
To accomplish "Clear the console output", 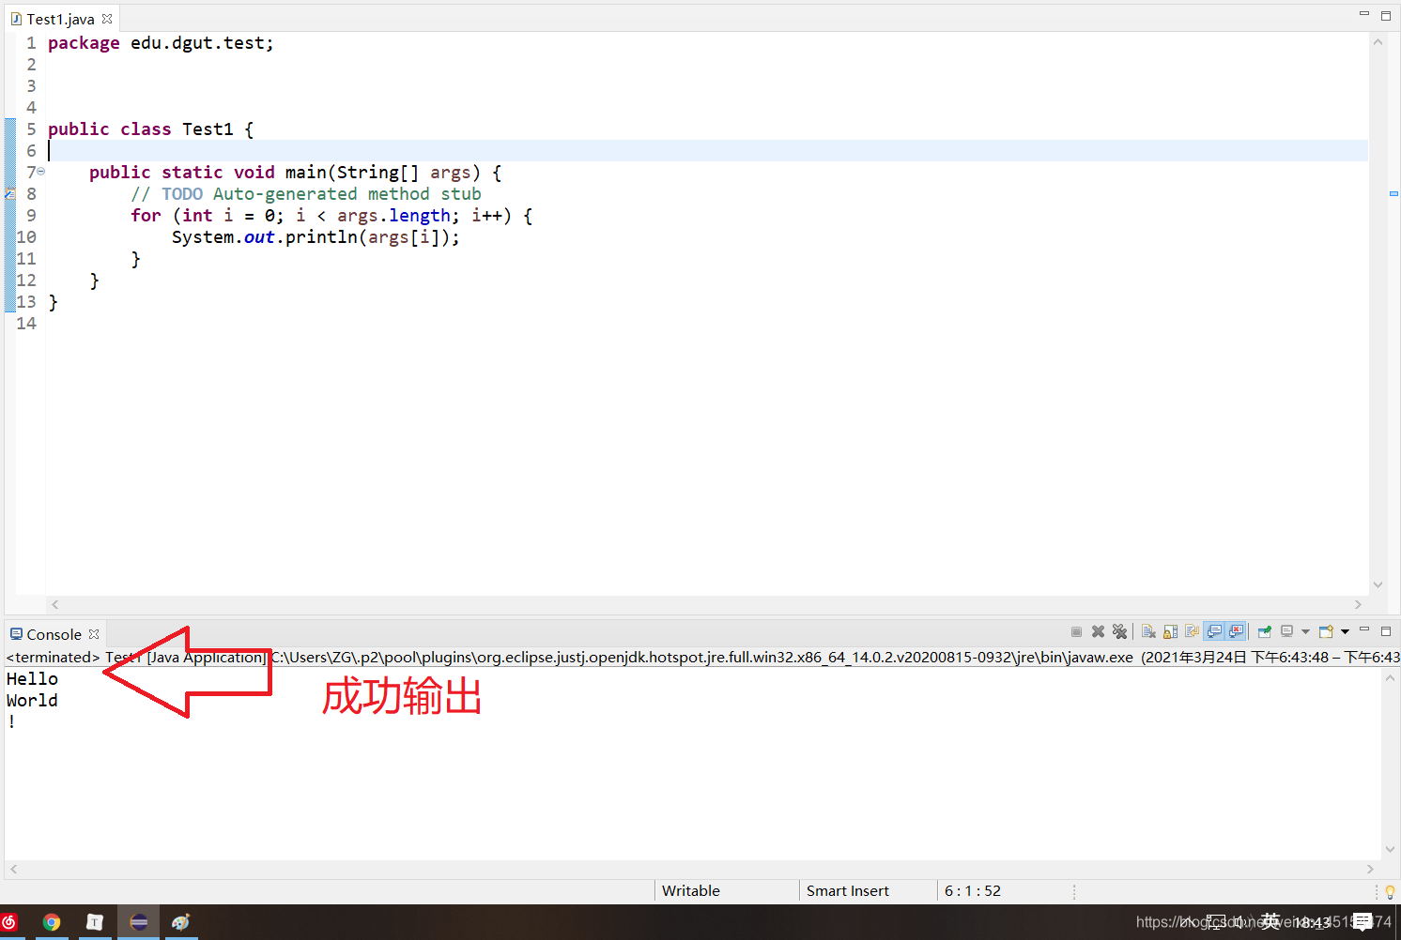I will coord(1148,632).
